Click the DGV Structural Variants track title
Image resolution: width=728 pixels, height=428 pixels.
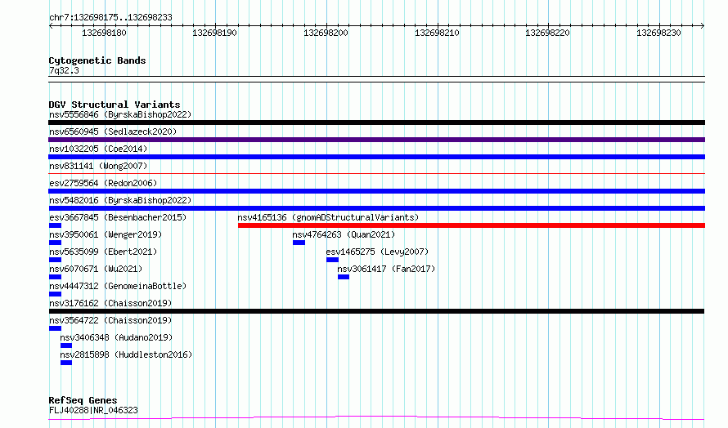click(115, 105)
